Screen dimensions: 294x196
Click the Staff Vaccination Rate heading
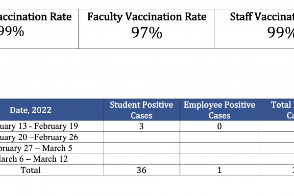[262, 17]
